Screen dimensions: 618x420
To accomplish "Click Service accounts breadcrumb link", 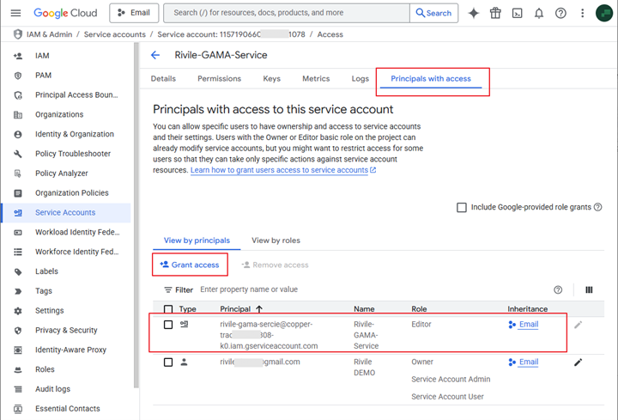I will pos(115,34).
